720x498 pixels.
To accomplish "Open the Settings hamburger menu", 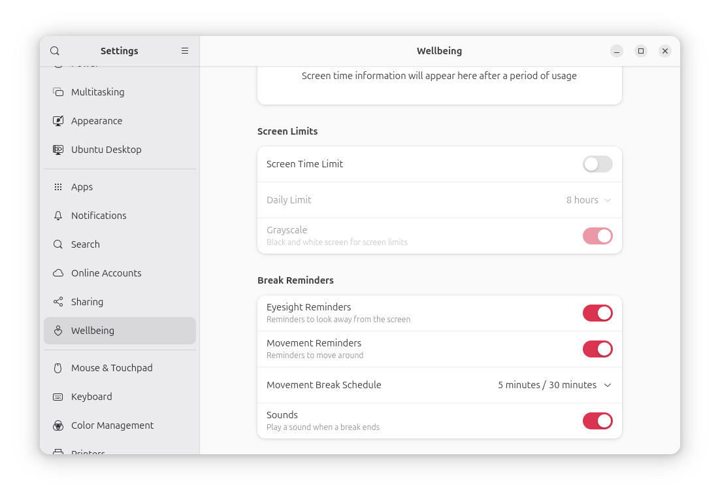I will (x=185, y=51).
